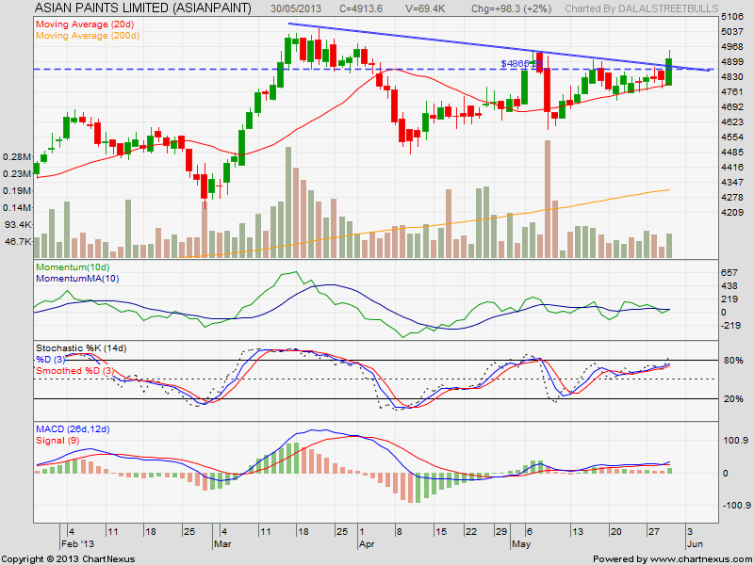Select the date 30/05/2013 in header
Image resolution: width=754 pixels, height=565 pixels.
click(x=296, y=8)
